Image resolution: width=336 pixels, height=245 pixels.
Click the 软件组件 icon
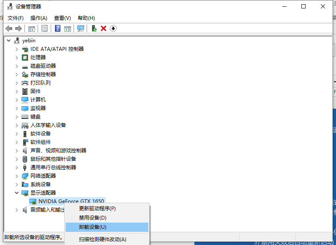pos(25,142)
